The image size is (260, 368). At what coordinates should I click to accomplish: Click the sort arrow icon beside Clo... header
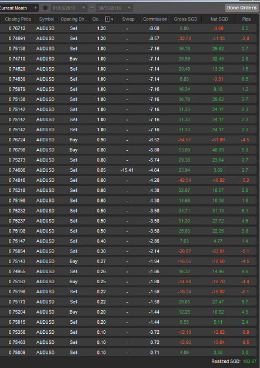(x=112, y=19)
